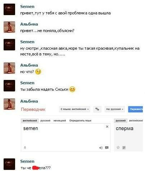Open the chat bubble icon under input
The height and width of the screenshot is (171, 145).
tap(107, 148)
